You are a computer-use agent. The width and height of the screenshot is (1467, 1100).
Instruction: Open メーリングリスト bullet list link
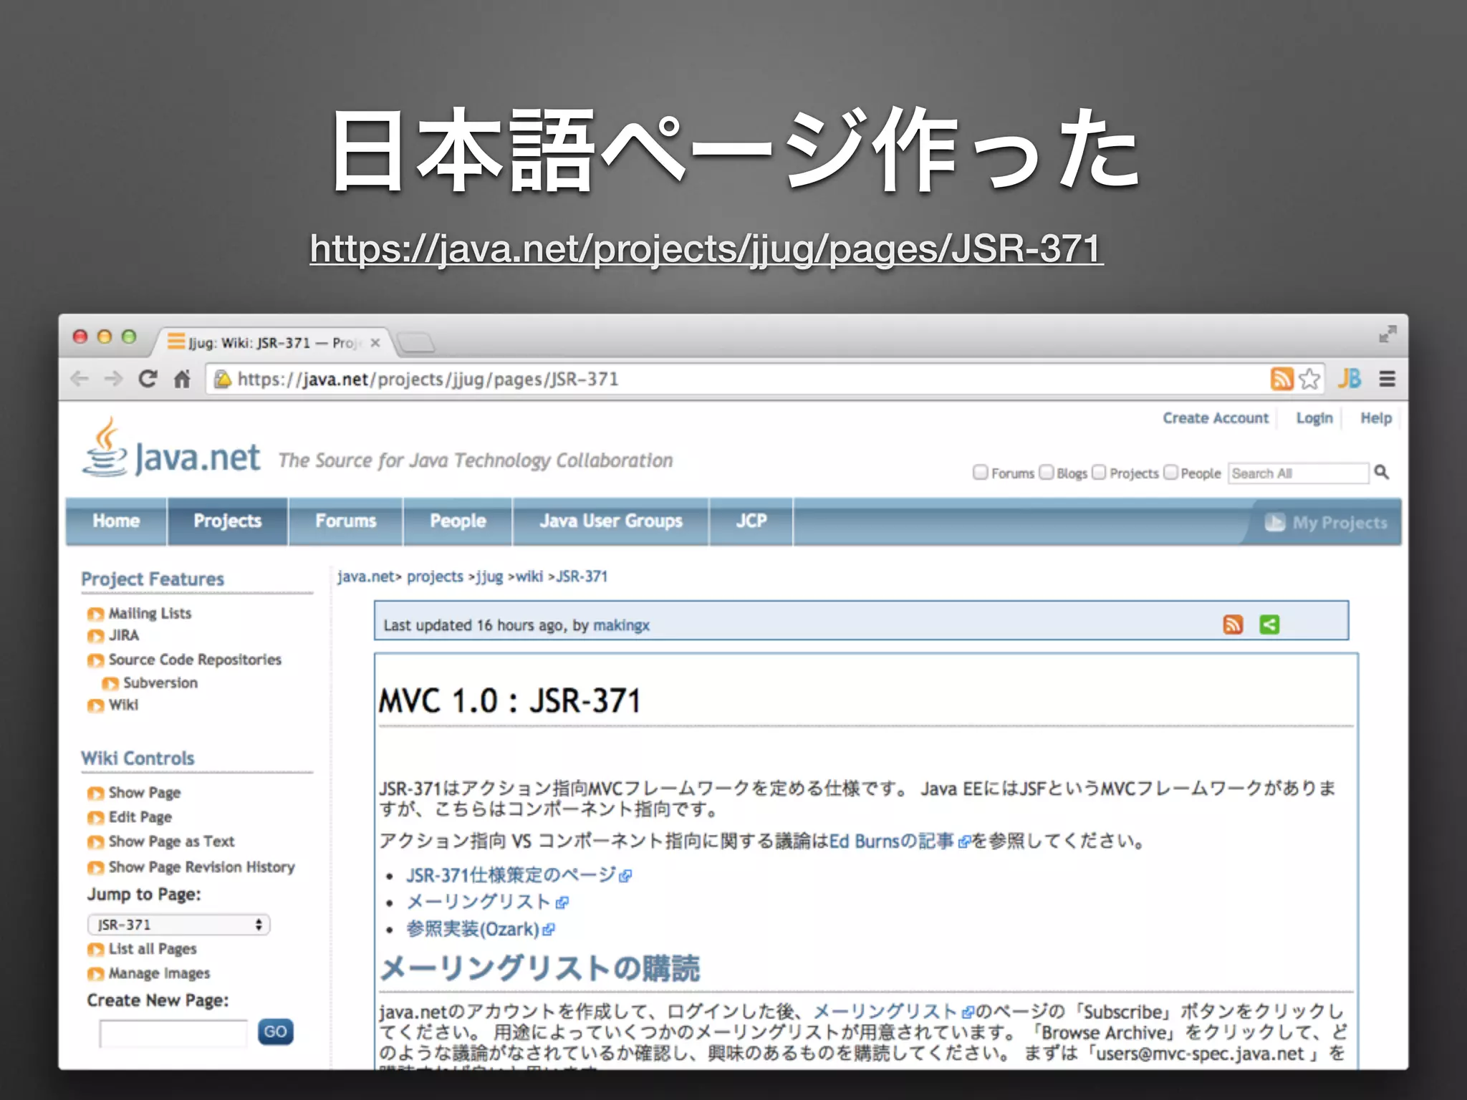(x=478, y=902)
